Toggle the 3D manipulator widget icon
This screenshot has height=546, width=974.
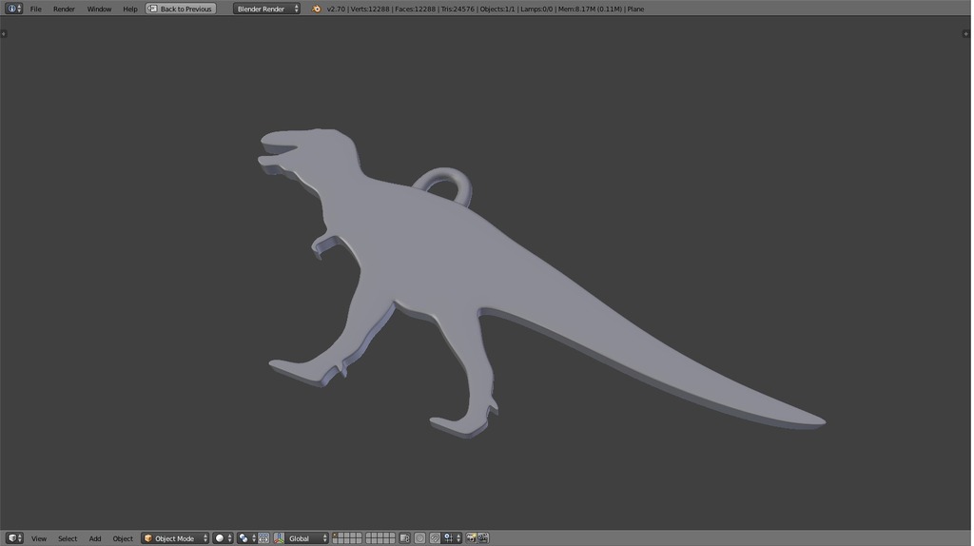[x=279, y=538]
